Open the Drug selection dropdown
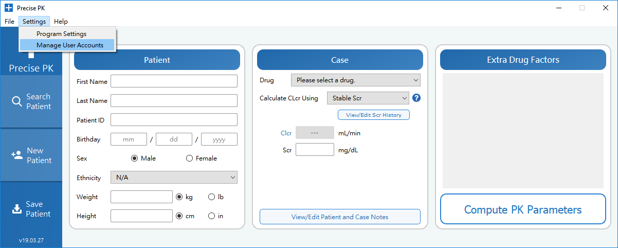Viewport: 618px width, 248px height. click(x=355, y=80)
